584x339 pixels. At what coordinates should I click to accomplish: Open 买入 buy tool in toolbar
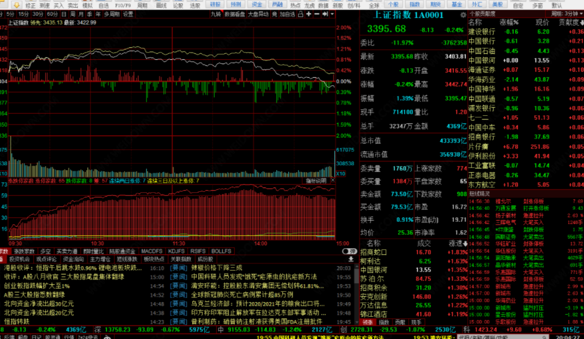pyautogui.click(x=59, y=5)
